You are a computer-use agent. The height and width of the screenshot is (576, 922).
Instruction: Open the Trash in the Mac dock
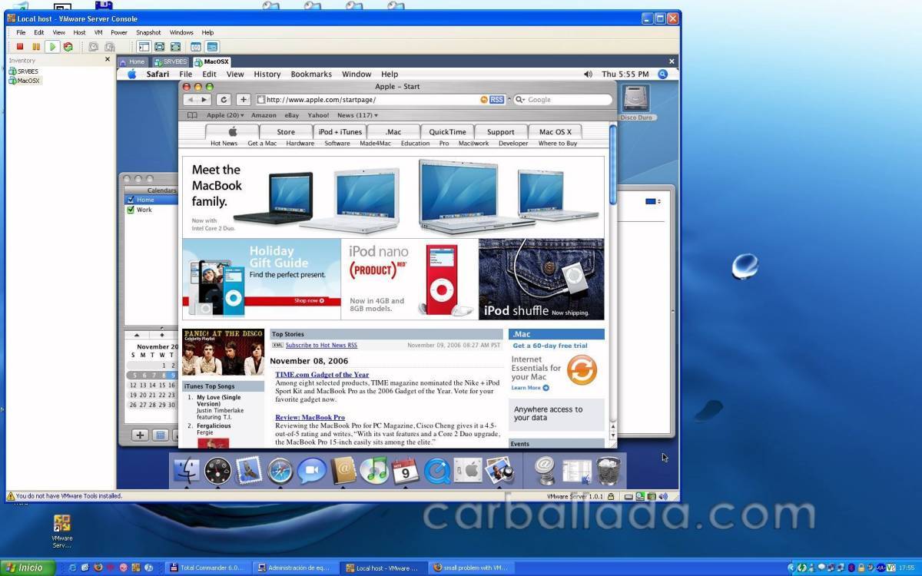[609, 470]
